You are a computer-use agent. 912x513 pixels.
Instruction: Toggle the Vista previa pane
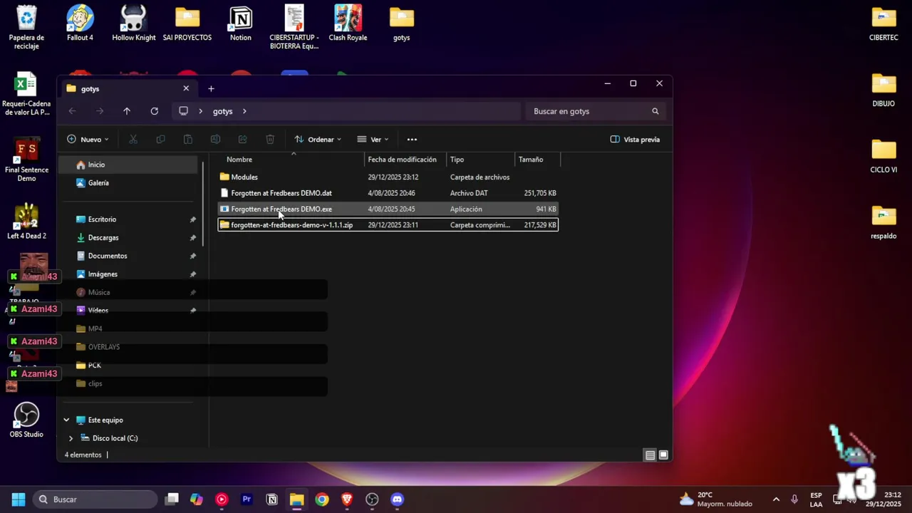click(635, 140)
